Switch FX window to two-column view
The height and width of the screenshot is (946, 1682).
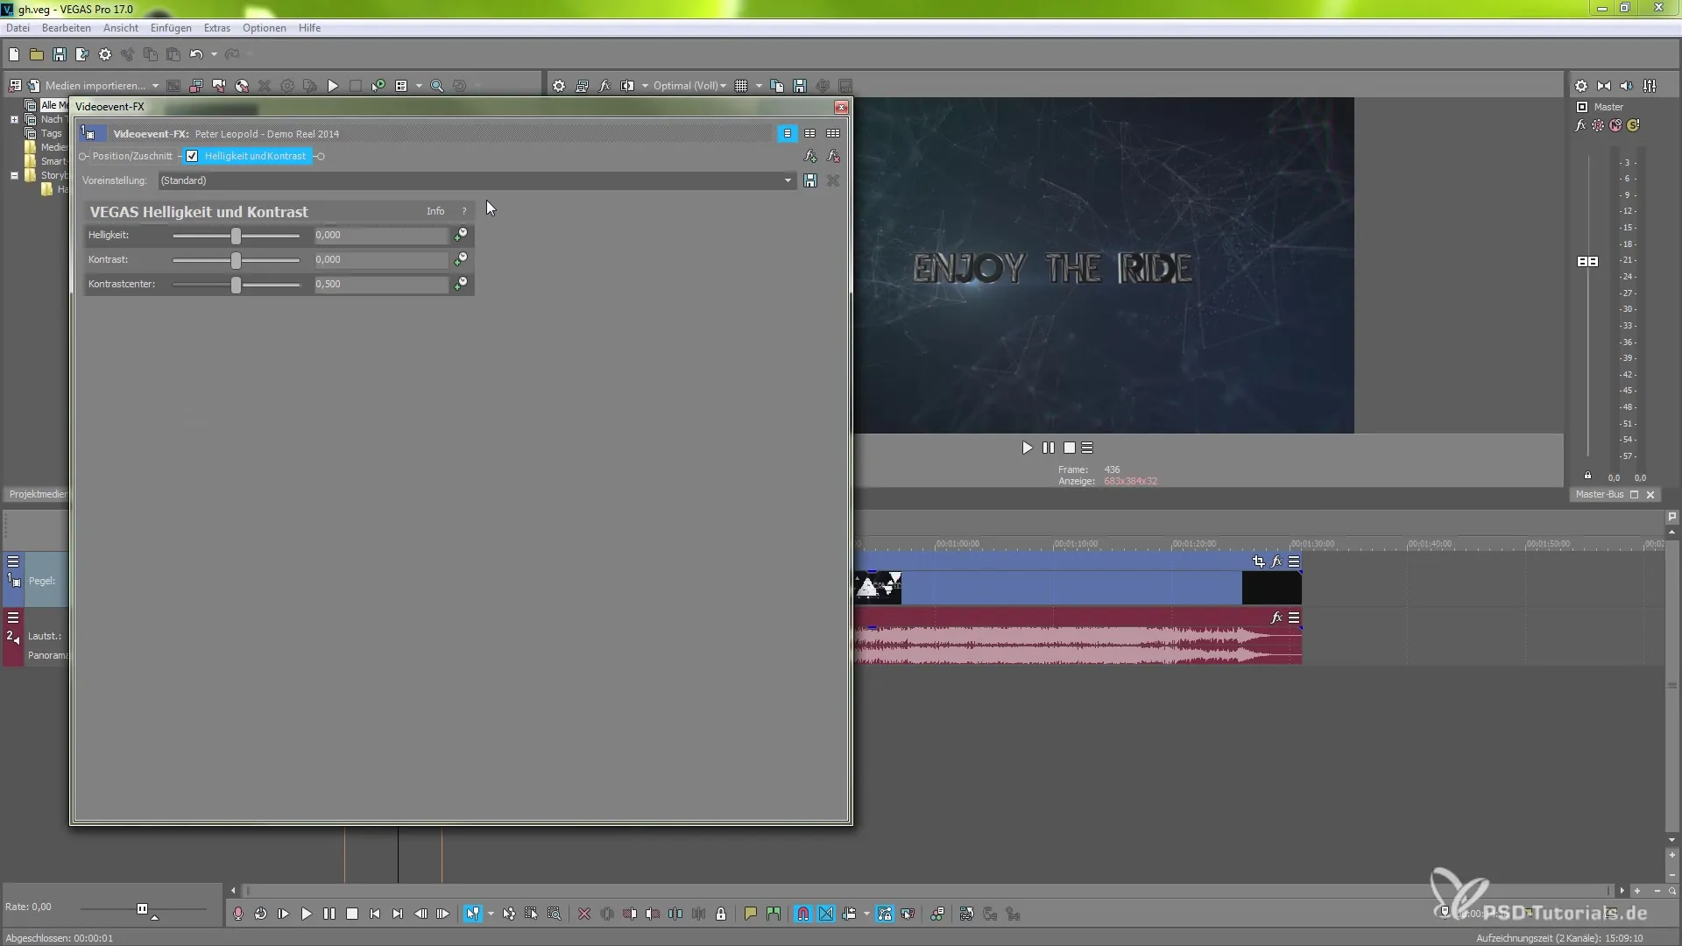point(810,133)
